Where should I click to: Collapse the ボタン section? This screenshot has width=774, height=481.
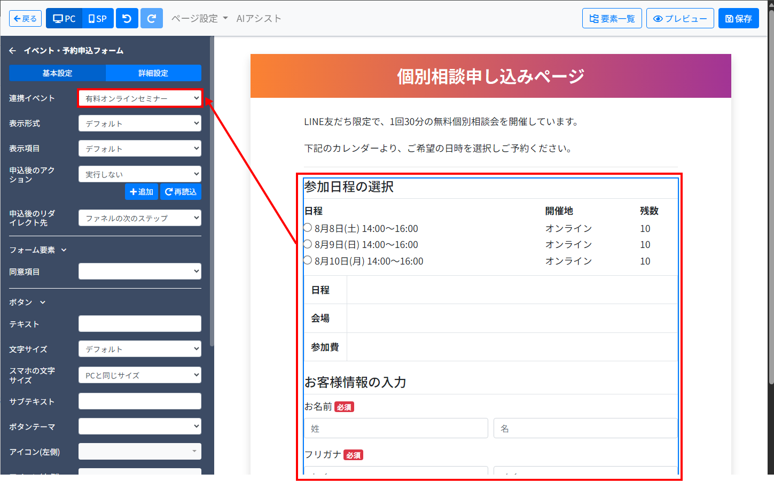pos(27,302)
